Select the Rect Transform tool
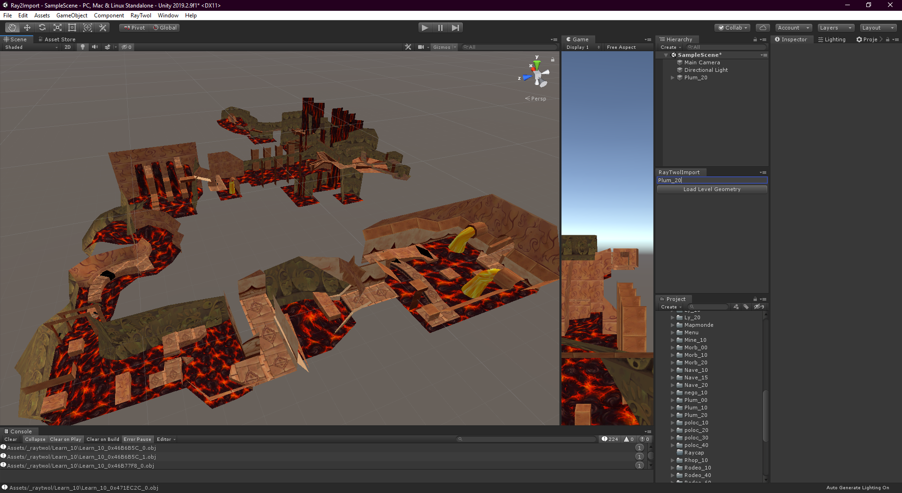The image size is (902, 493). [72, 28]
